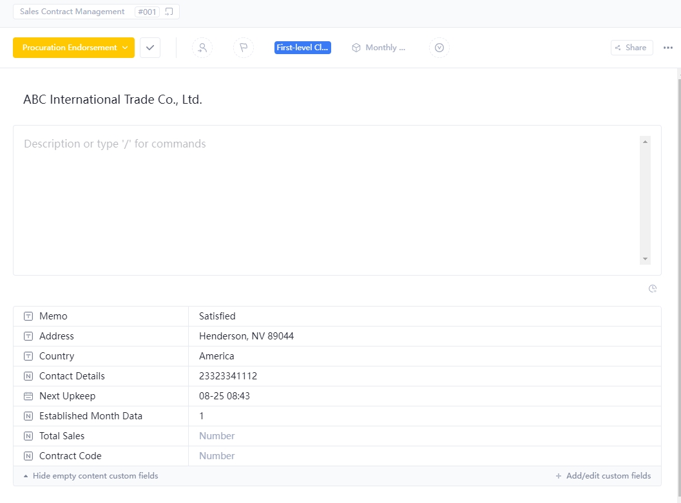This screenshot has width=681, height=503.
Task: Click the flag priority icon
Action: pyautogui.click(x=244, y=48)
